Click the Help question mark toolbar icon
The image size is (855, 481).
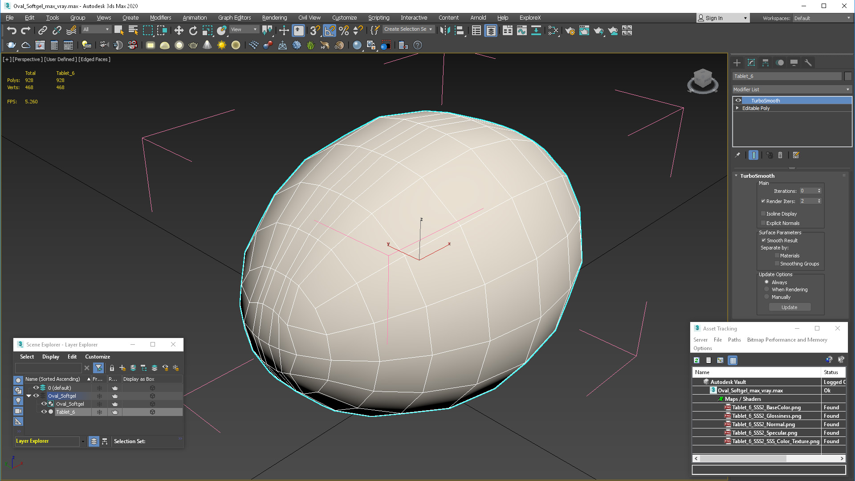click(x=417, y=45)
